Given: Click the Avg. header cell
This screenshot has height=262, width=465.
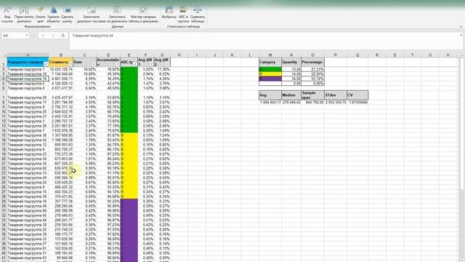Looking at the screenshot, I should click(270, 95).
